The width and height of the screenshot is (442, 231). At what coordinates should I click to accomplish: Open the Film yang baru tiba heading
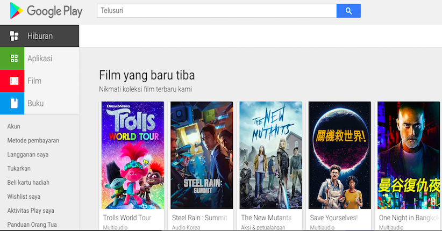147,75
